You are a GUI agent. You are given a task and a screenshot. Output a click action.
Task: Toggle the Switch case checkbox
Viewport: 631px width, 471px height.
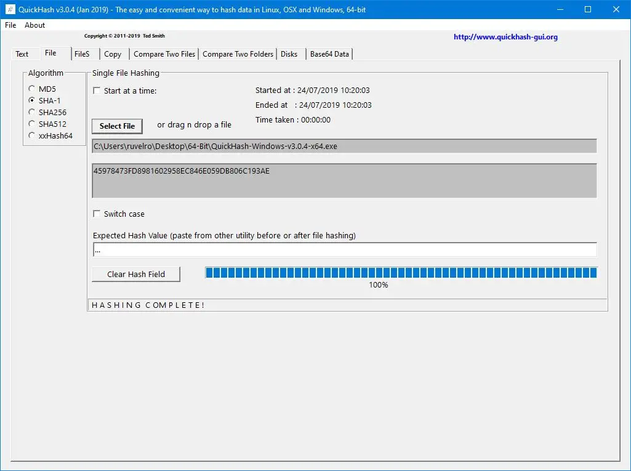pos(97,214)
